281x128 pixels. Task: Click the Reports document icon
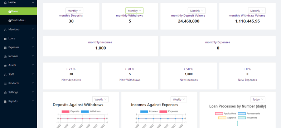(x=5, y=102)
